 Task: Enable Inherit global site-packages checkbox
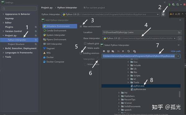[x=85, y=44]
